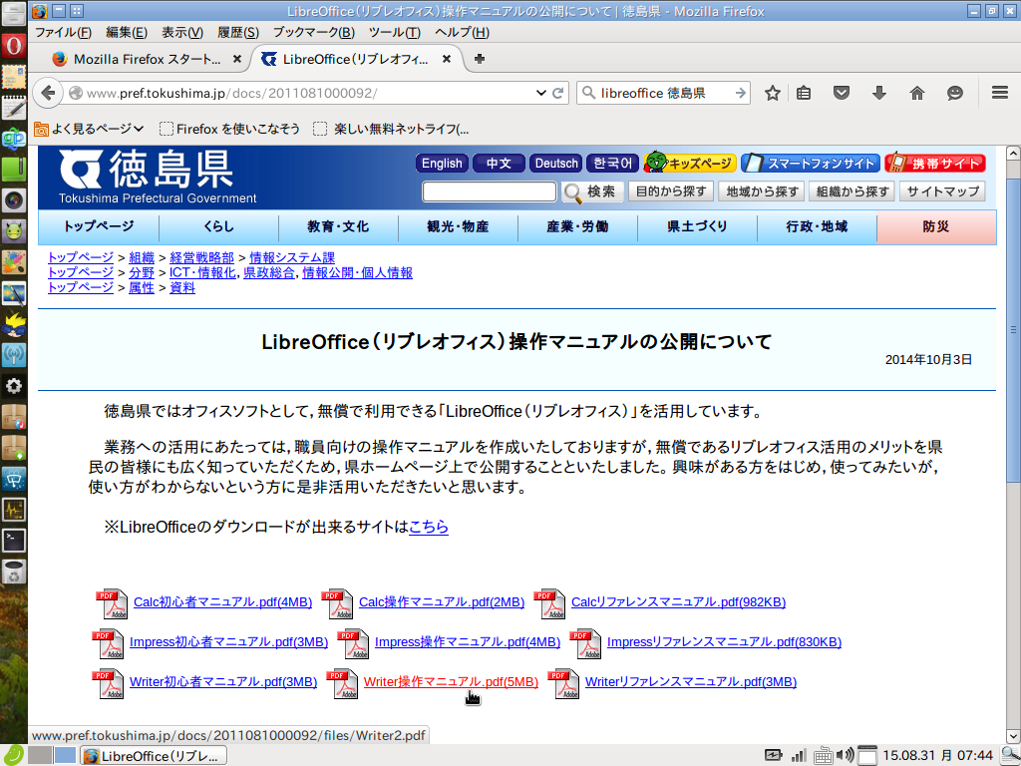The width and height of the screenshot is (1021, 766).
Task: Switch site language to English
Action: tap(442, 164)
